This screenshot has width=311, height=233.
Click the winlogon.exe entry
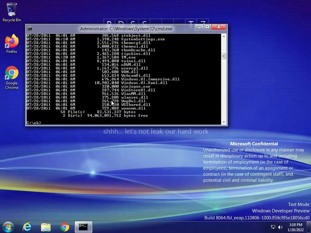pos(136,86)
